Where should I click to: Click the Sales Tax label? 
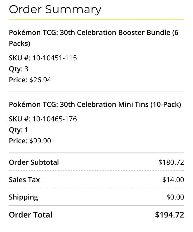pos(24,180)
